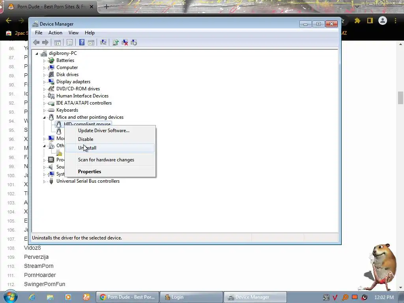Open Windows Explorer folder taskbar icon
The image size is (404, 303).
tap(50, 297)
